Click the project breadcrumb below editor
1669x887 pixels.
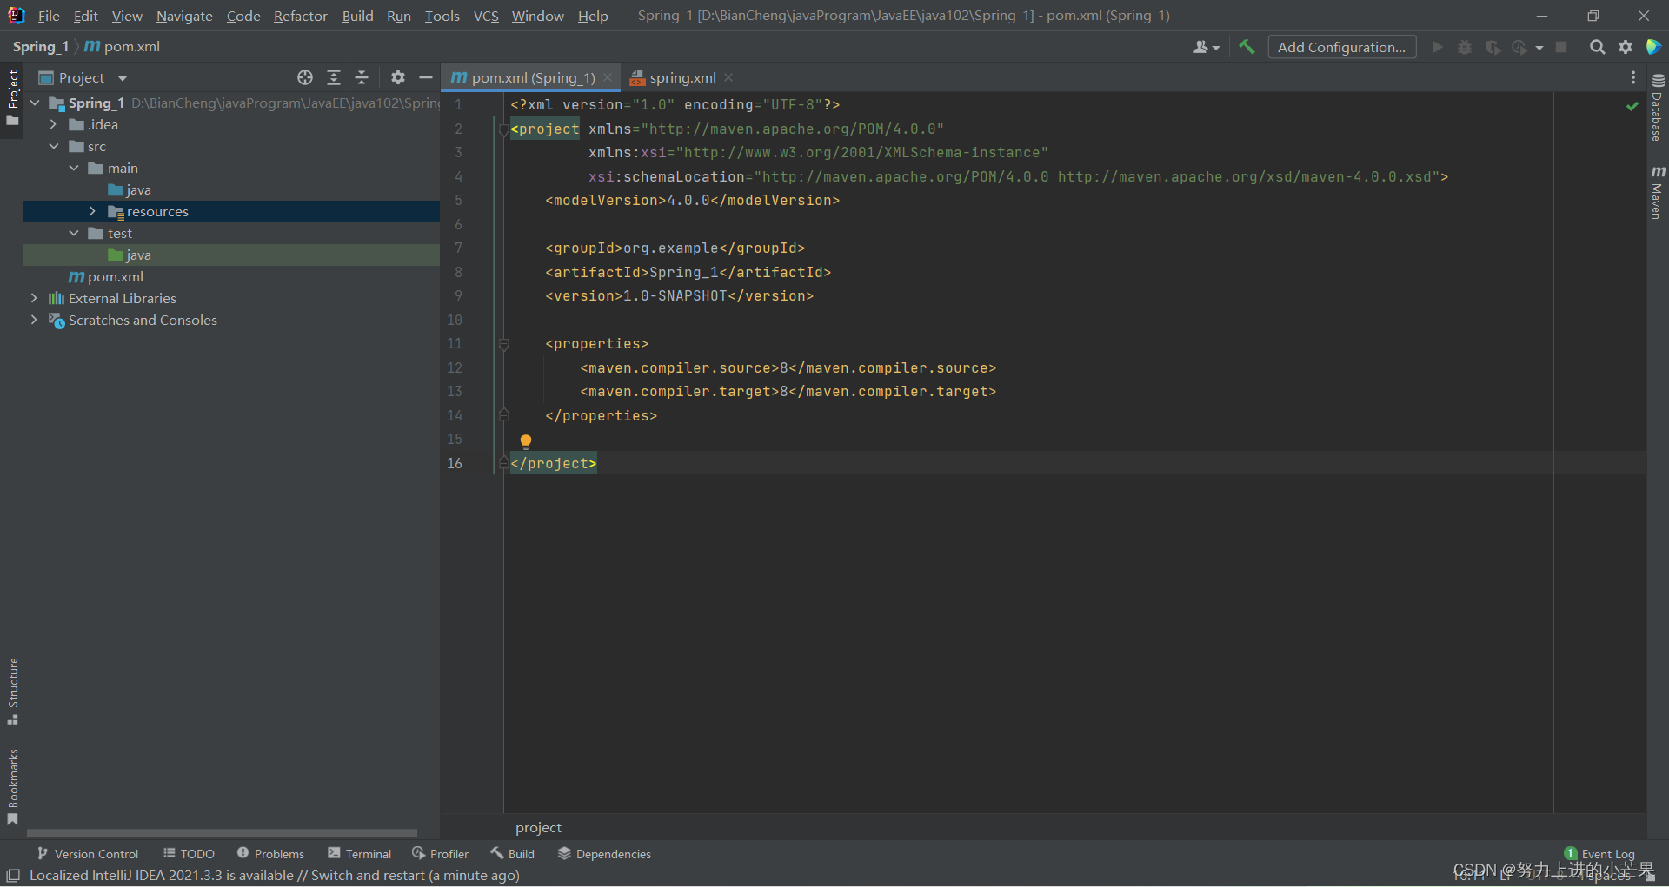(x=538, y=828)
